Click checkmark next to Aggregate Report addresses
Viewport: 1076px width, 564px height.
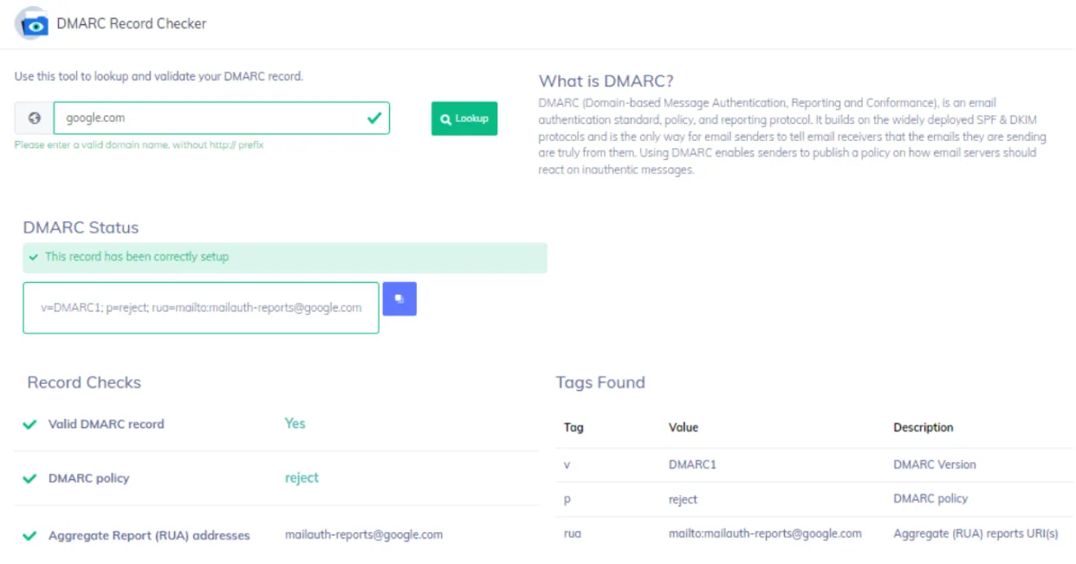30,535
